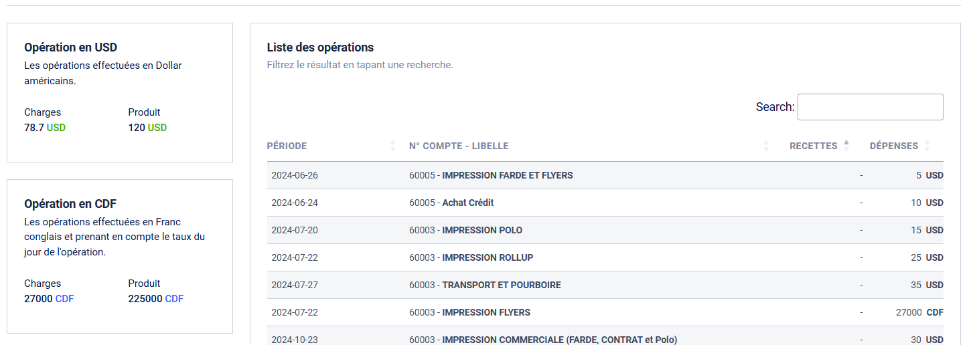
Task: Select the Achat Crédit operation row
Action: coord(467,203)
